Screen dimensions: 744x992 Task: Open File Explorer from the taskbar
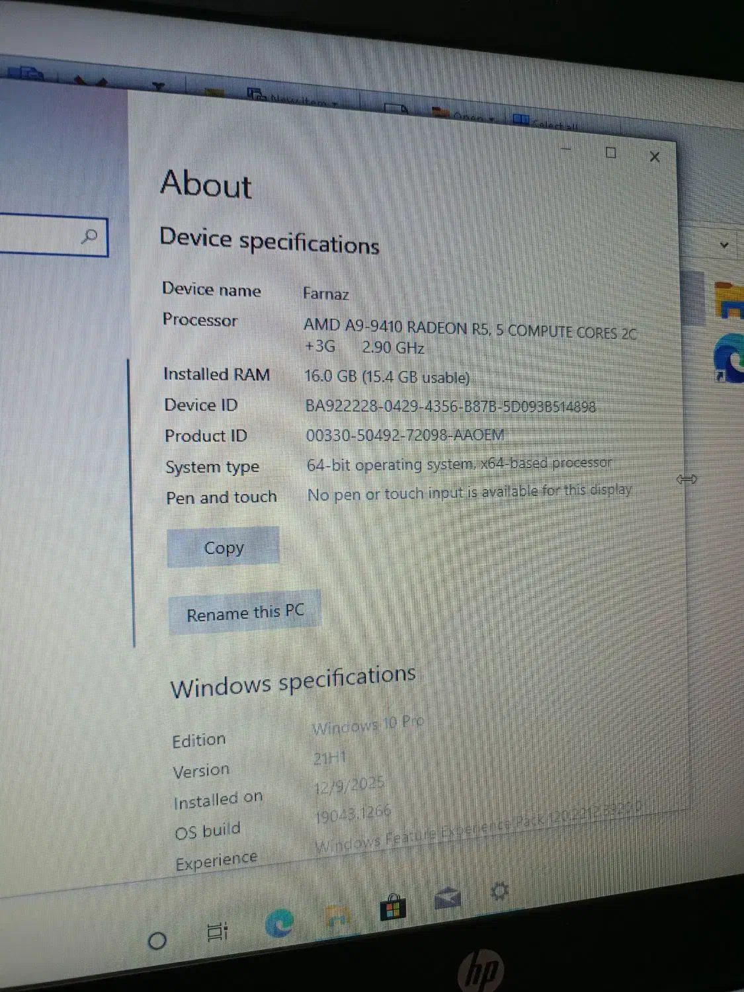pos(337,915)
